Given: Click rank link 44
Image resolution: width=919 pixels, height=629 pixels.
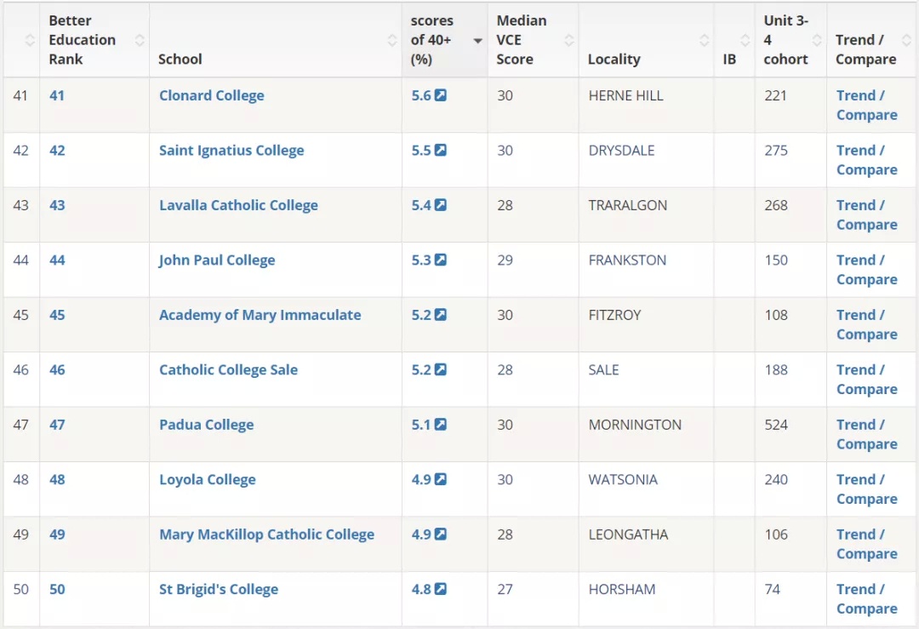Looking at the screenshot, I should 57,260.
